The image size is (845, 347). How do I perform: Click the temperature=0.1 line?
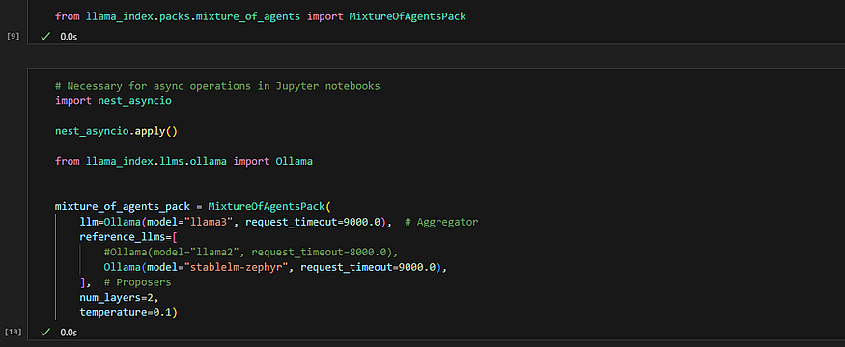point(128,312)
